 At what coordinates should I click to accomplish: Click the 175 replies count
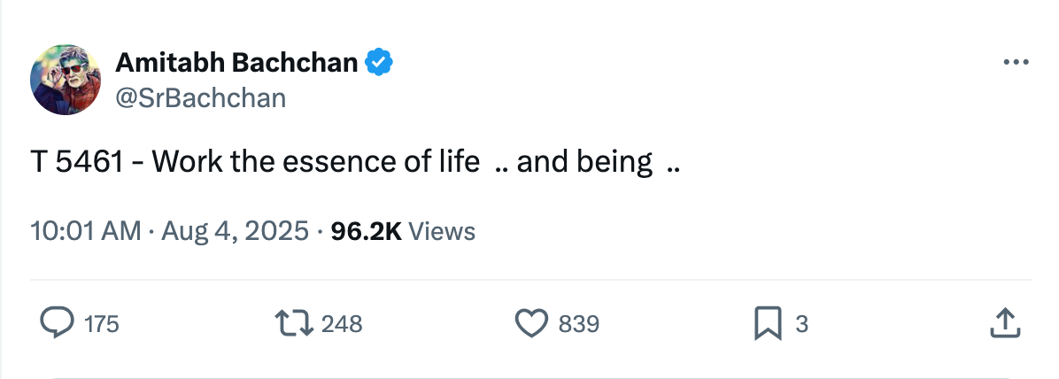(102, 325)
